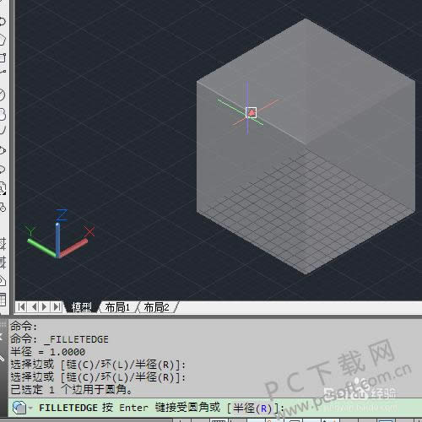The width and height of the screenshot is (422, 422).
Task: Jump to the last layout tab arrow
Action: click(x=57, y=306)
